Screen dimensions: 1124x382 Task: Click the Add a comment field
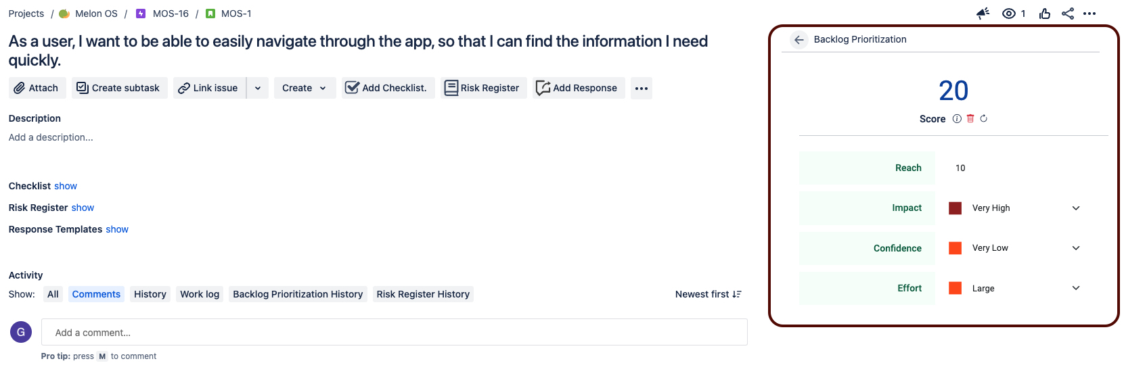coord(394,333)
